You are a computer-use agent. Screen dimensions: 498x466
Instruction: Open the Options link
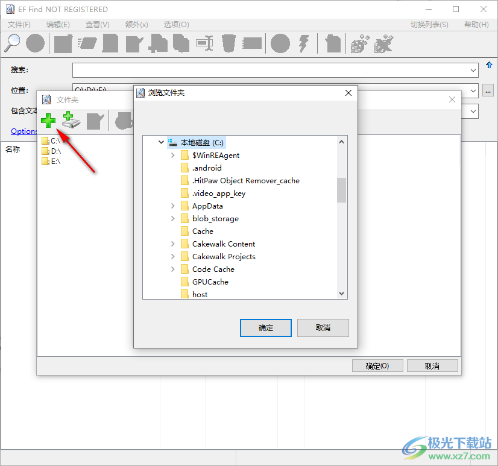point(24,131)
